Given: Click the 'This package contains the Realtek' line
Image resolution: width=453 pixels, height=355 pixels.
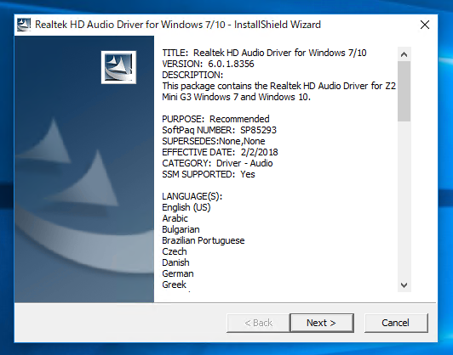Looking at the screenshot, I should (278, 86).
